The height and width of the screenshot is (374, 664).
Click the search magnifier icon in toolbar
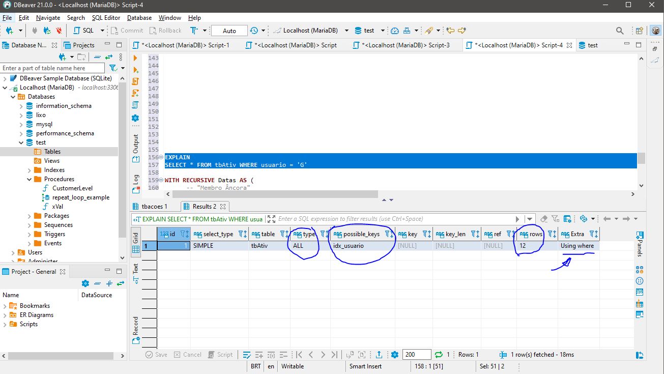click(x=620, y=31)
